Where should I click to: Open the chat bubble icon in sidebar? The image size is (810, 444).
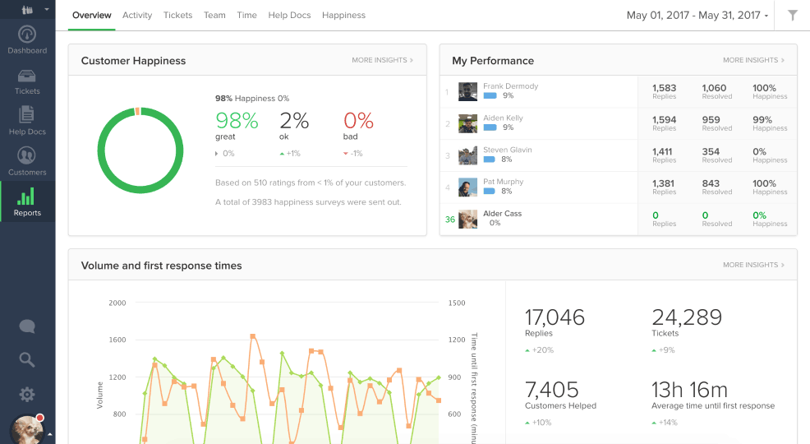27,326
